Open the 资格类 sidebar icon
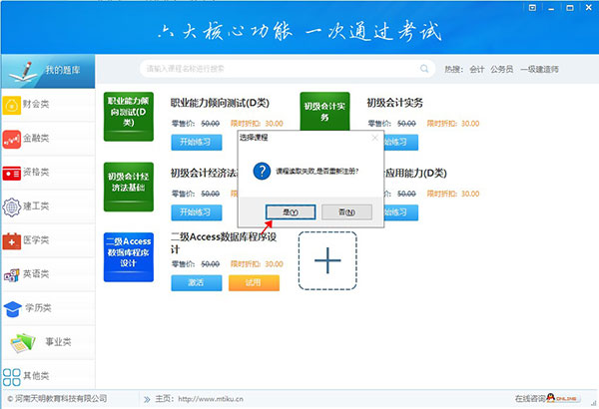 click(x=12, y=172)
